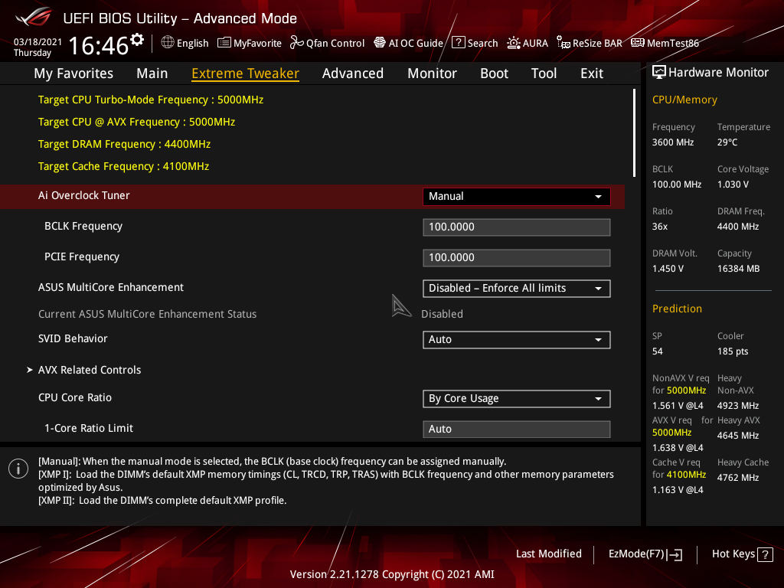Open the CPU Core Ratio dropdown
Screen dimensions: 784x588
tap(517, 399)
